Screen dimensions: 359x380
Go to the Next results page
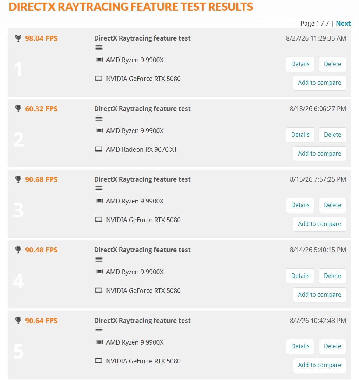tap(343, 24)
